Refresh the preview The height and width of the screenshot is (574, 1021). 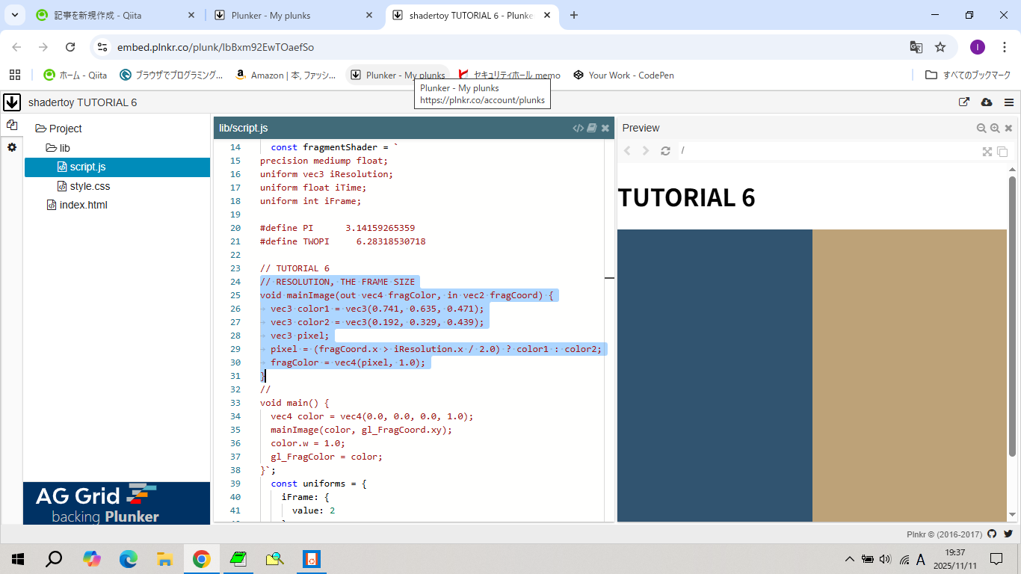[665, 151]
